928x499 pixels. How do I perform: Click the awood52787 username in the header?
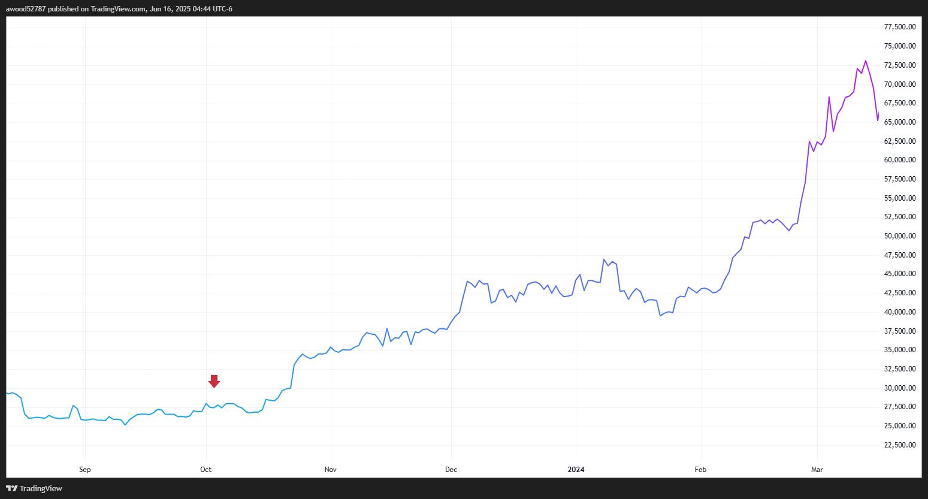pyautogui.click(x=25, y=9)
